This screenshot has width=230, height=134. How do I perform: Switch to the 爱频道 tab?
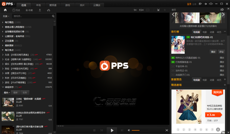tap(53, 5)
